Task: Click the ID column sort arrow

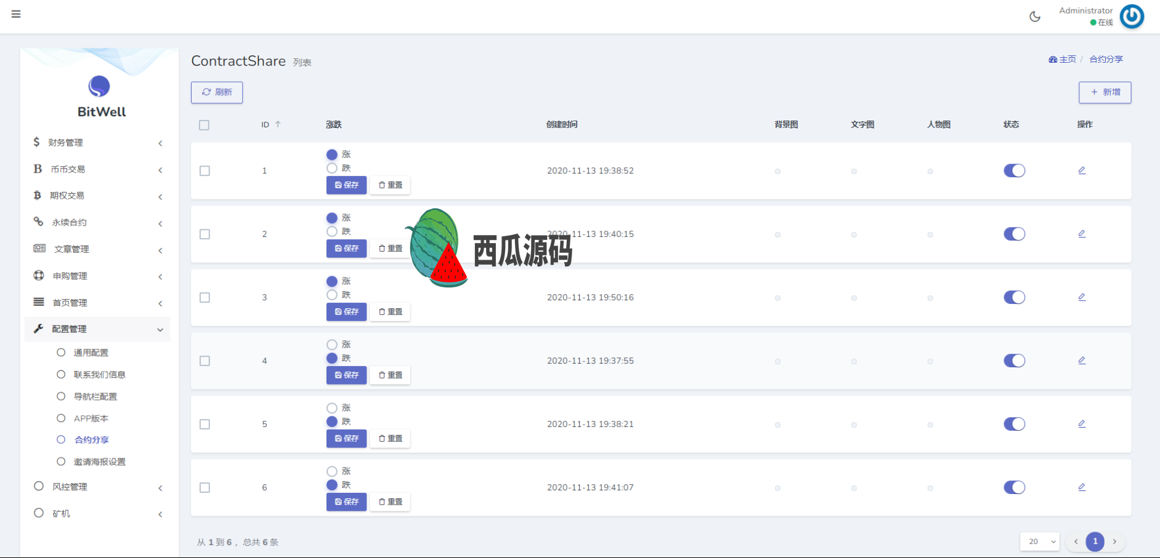Action: coord(278,124)
